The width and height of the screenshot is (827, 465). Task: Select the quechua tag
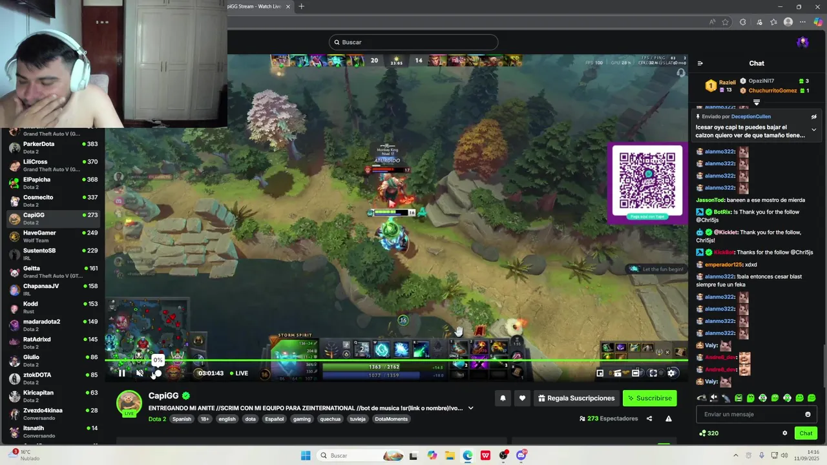point(330,419)
